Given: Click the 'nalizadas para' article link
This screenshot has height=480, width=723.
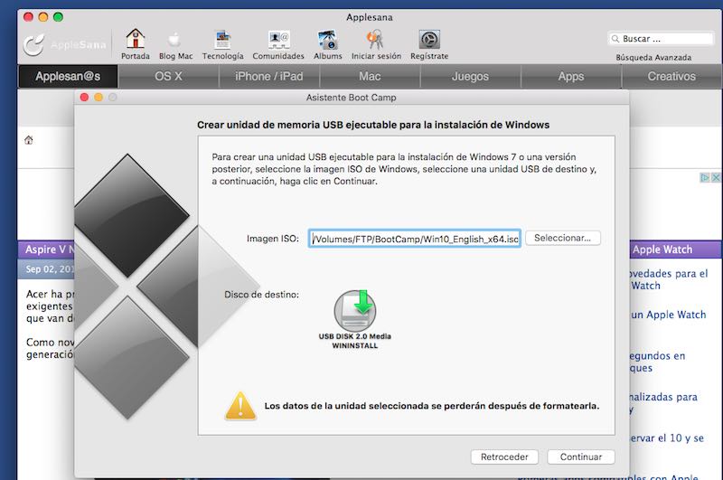Looking at the screenshot, I should (663, 397).
